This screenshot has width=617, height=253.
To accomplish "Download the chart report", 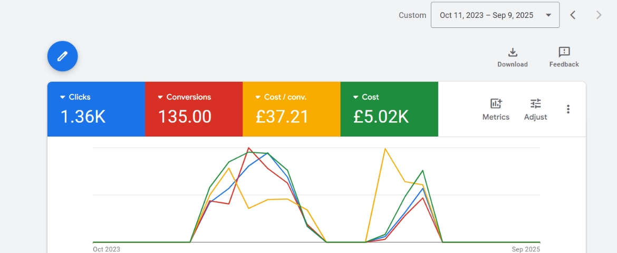I will coord(512,57).
